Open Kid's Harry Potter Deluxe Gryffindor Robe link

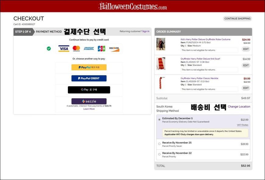pos(205,39)
